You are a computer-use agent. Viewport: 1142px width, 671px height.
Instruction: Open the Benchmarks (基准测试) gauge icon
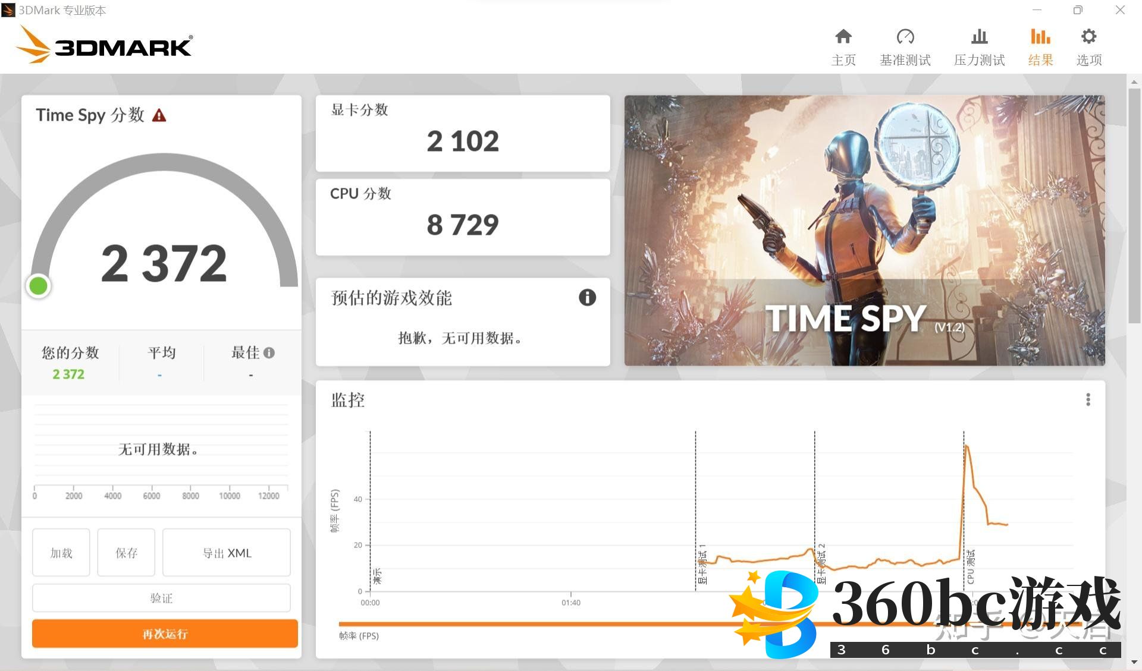[x=905, y=37]
